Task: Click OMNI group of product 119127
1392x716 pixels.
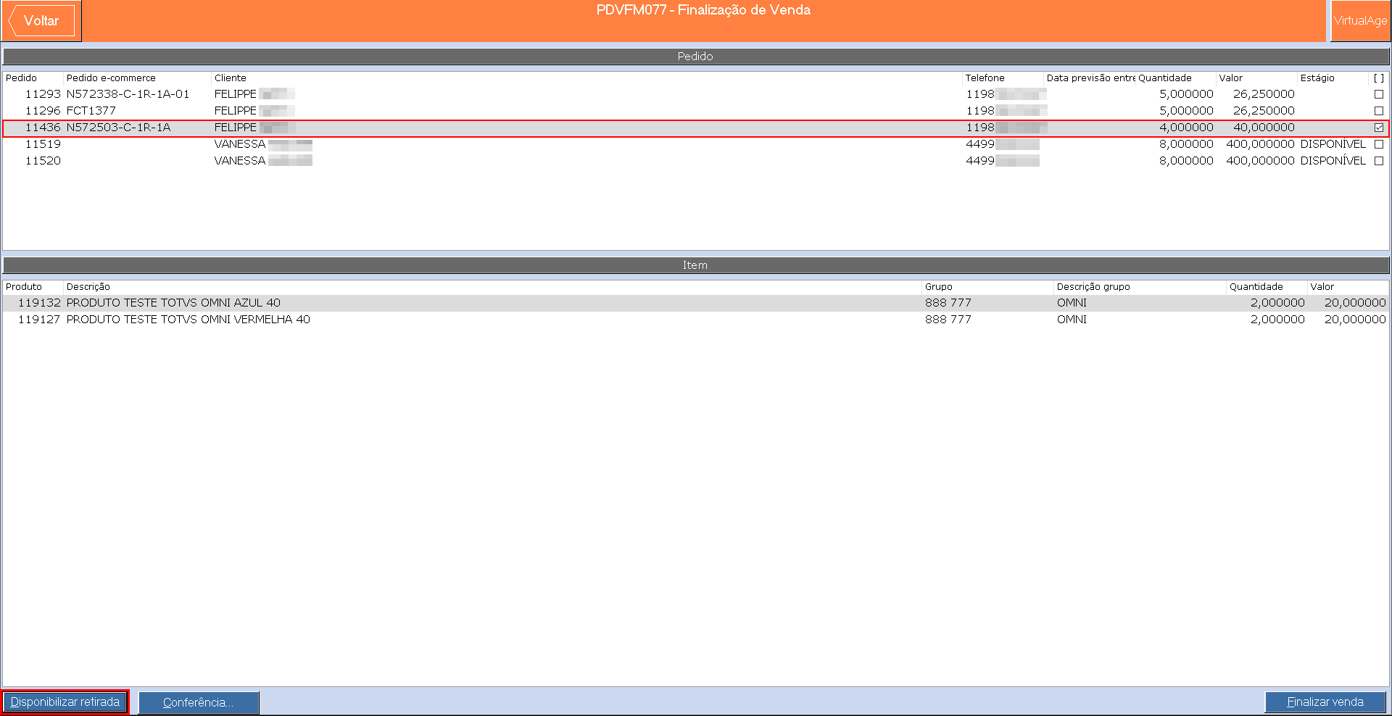Action: 1072,320
